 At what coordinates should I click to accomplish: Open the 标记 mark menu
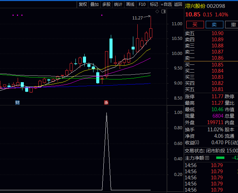pyautogui.click(x=154, y=4)
